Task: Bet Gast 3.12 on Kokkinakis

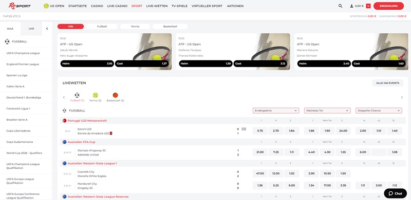Action: [x=260, y=63]
